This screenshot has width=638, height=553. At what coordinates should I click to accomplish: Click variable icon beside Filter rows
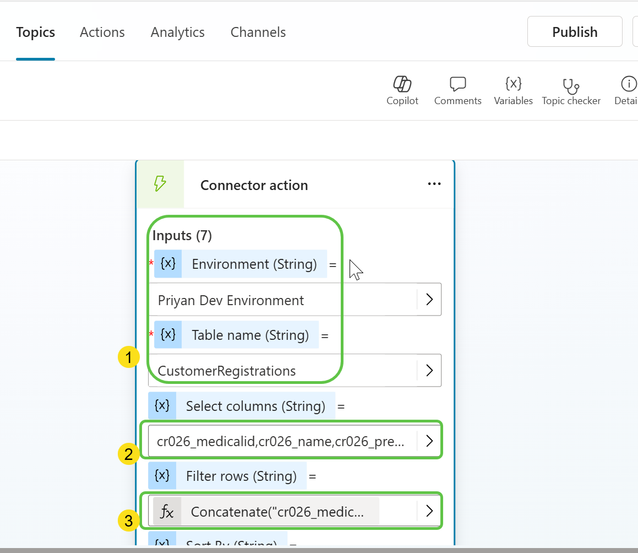click(162, 476)
